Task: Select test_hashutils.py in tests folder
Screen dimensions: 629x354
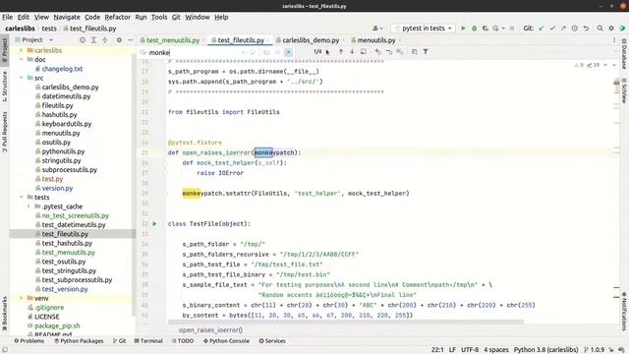Action: (x=67, y=243)
